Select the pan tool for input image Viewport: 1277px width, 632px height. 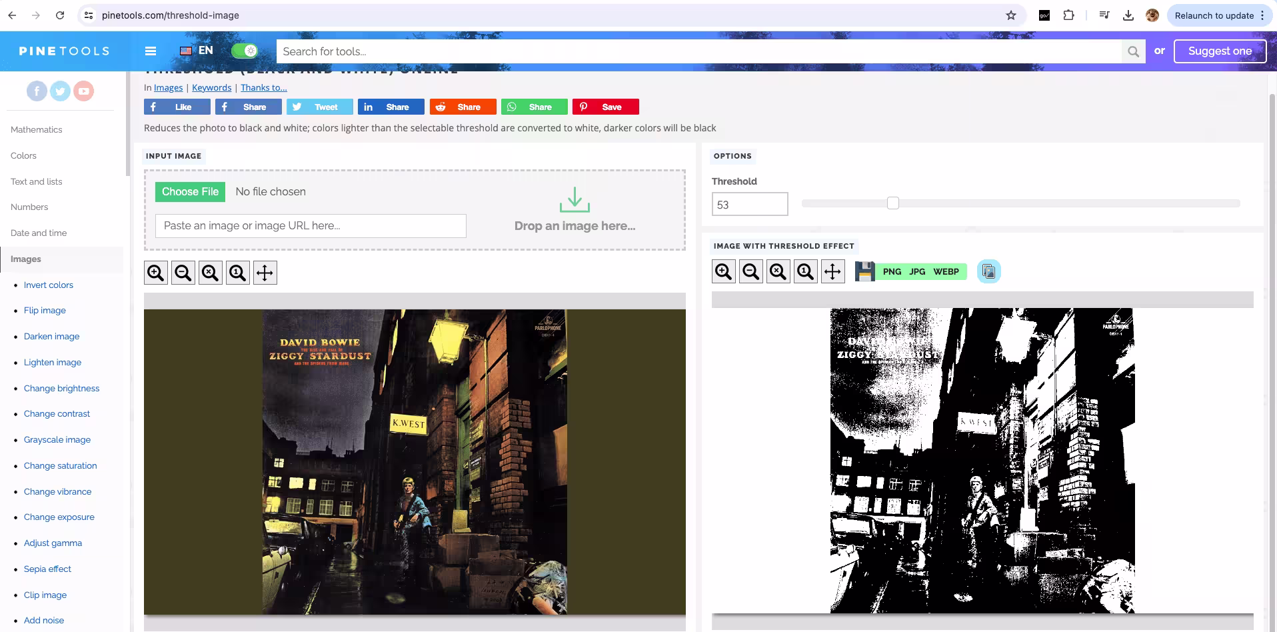pos(265,273)
